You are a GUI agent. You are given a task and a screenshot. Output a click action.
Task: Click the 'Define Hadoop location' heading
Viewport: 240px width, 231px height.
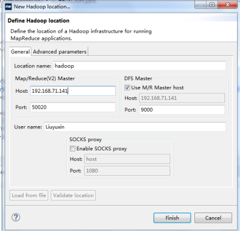click(39, 21)
